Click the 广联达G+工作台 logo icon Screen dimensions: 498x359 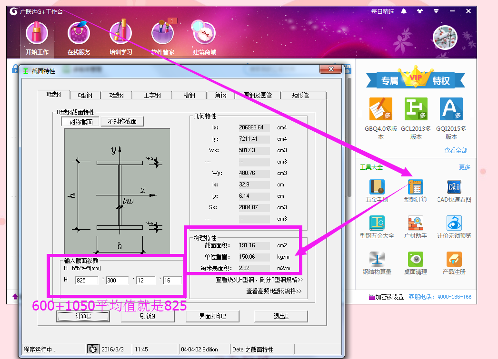click(13, 11)
